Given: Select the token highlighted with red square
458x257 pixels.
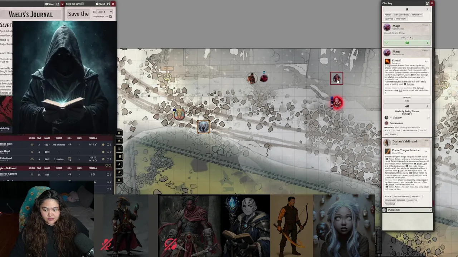Looking at the screenshot, I should [x=336, y=79].
